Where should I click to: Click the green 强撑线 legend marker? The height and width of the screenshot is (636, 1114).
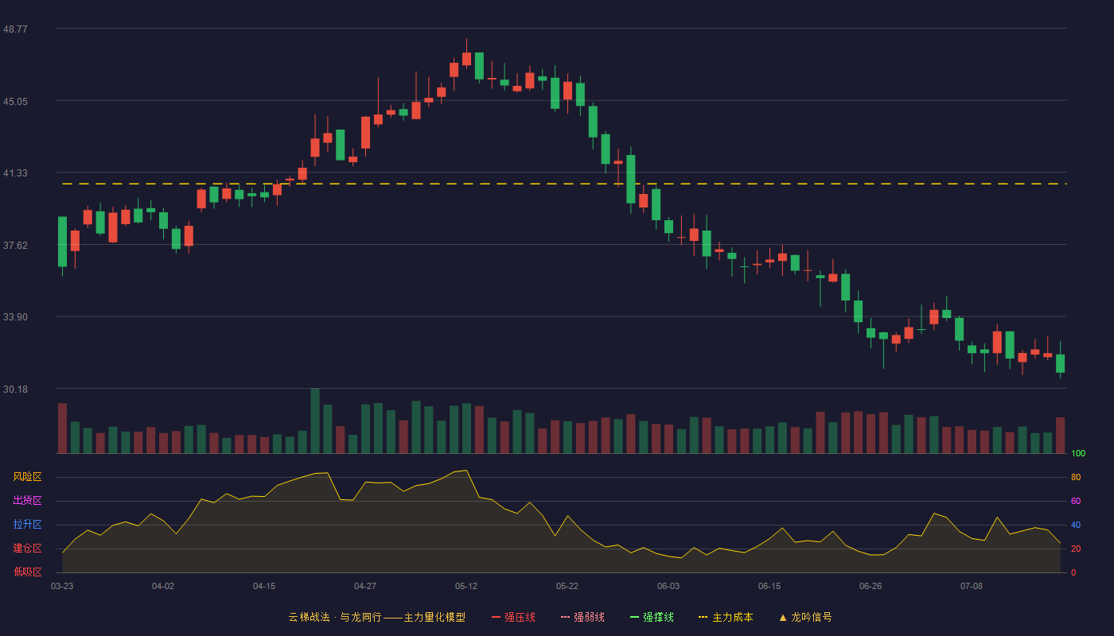(x=634, y=617)
